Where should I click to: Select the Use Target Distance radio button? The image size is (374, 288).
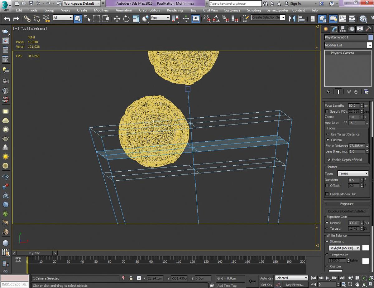328,134
